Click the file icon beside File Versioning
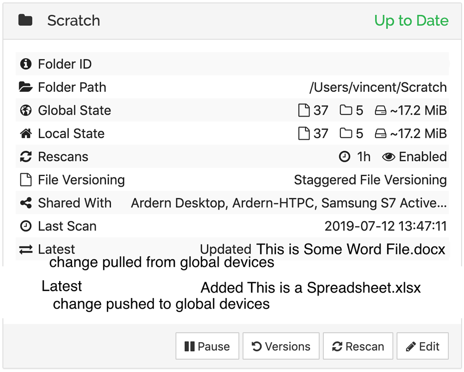The image size is (464, 372). [26, 180]
